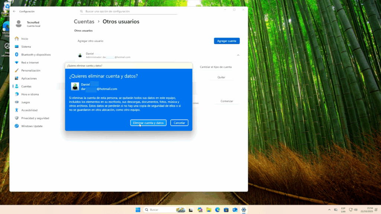This screenshot has width=381, height=214.
Task: Open File Explorer from the taskbar
Action: tap(209, 210)
